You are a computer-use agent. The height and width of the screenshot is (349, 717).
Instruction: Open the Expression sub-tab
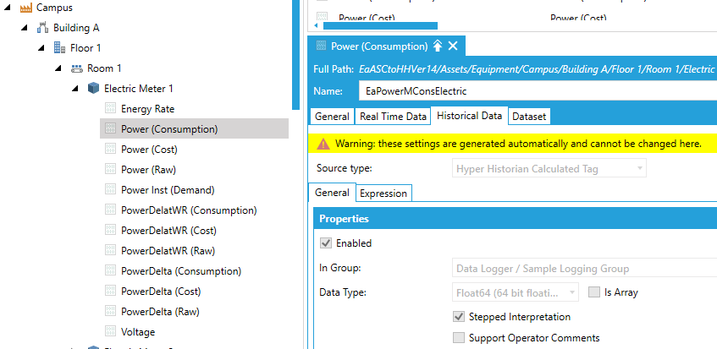click(383, 194)
